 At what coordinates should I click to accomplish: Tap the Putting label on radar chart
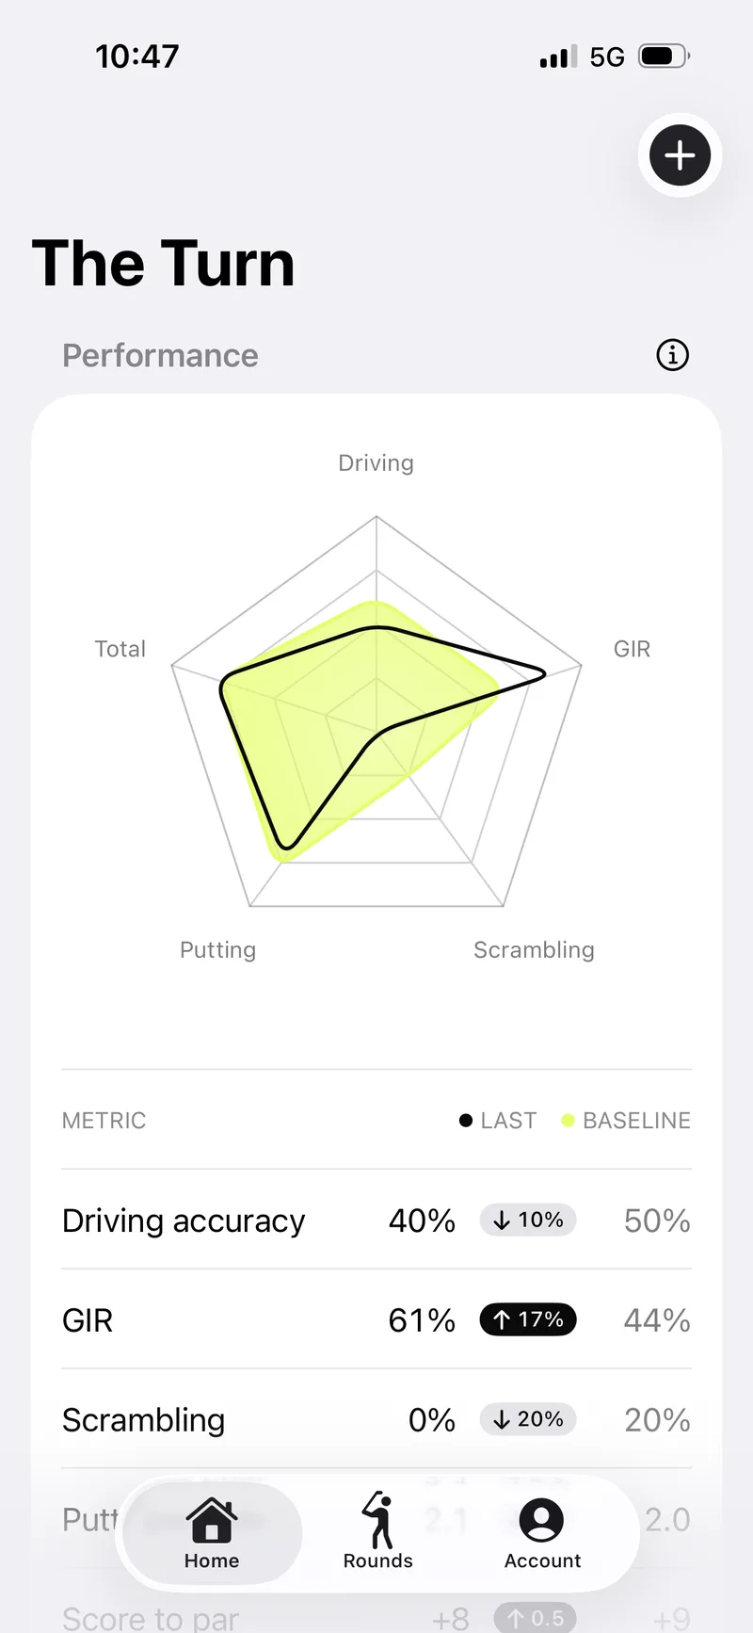(x=218, y=949)
